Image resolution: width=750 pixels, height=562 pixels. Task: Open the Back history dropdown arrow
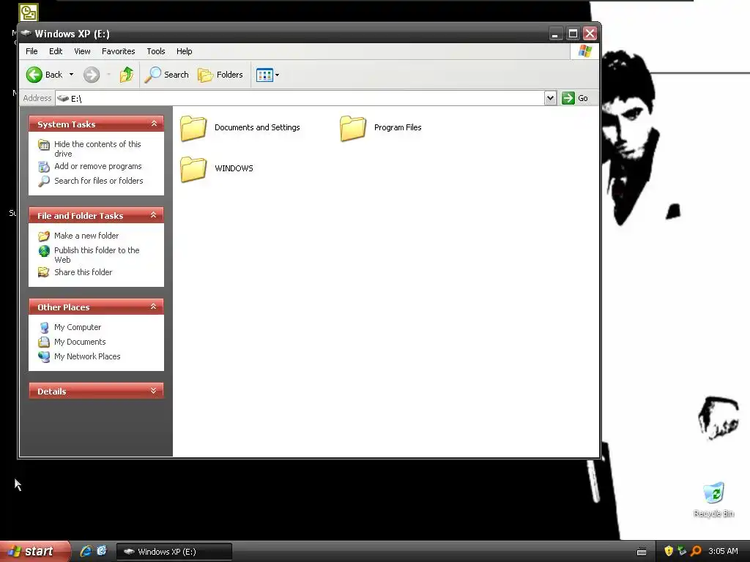(x=71, y=75)
